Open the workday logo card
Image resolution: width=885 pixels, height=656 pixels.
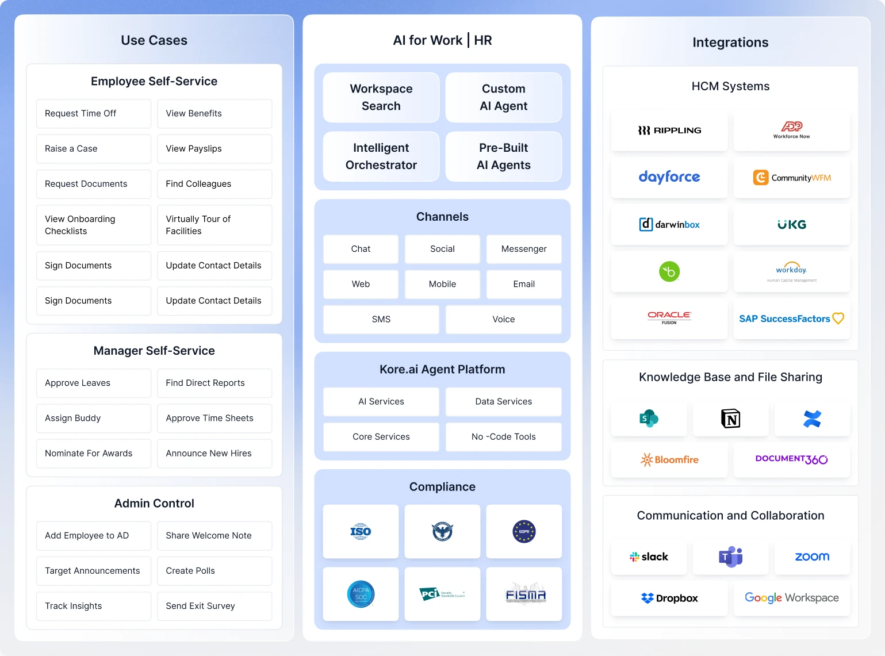click(x=792, y=271)
